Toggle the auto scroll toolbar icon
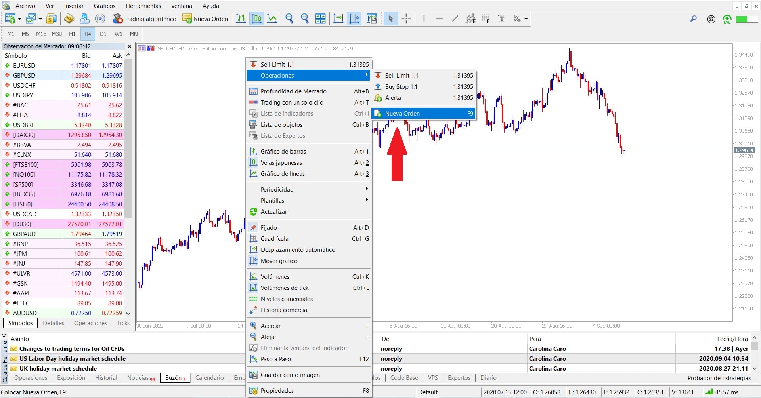This screenshot has width=761, height=398. [338, 19]
